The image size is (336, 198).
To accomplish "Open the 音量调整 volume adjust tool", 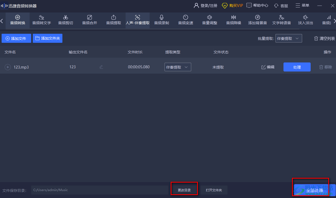I will click(210, 20).
